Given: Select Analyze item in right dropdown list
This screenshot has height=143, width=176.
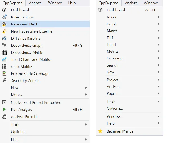Looking at the screenshot, I should [x=129, y=87].
